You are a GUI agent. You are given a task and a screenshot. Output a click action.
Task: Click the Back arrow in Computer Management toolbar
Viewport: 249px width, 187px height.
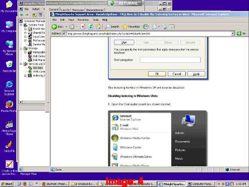point(21,15)
